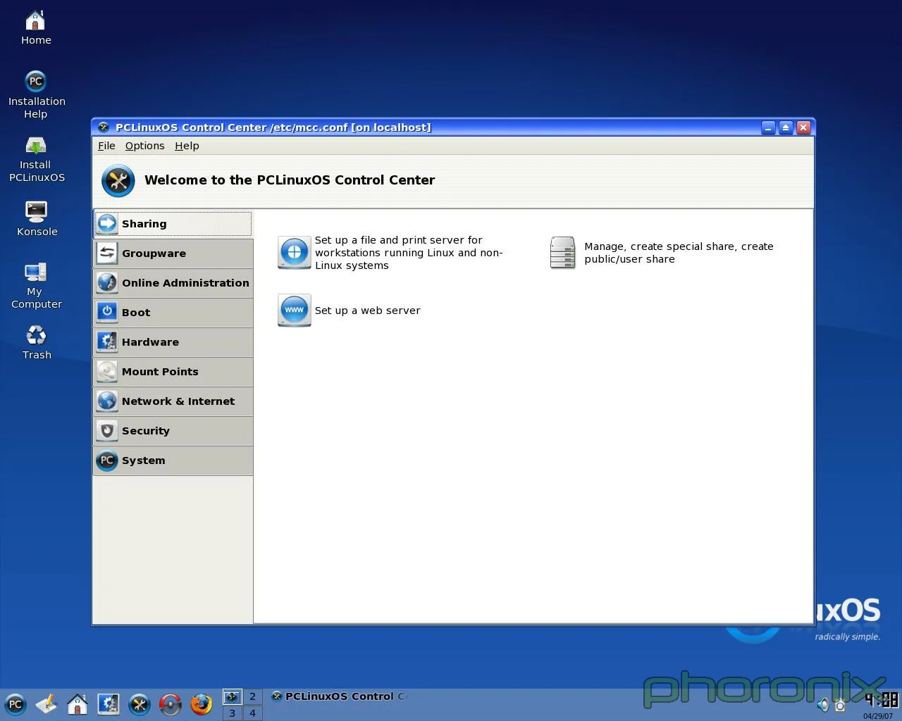Switch to virtual desktop 4
902x721 pixels.
point(252,713)
